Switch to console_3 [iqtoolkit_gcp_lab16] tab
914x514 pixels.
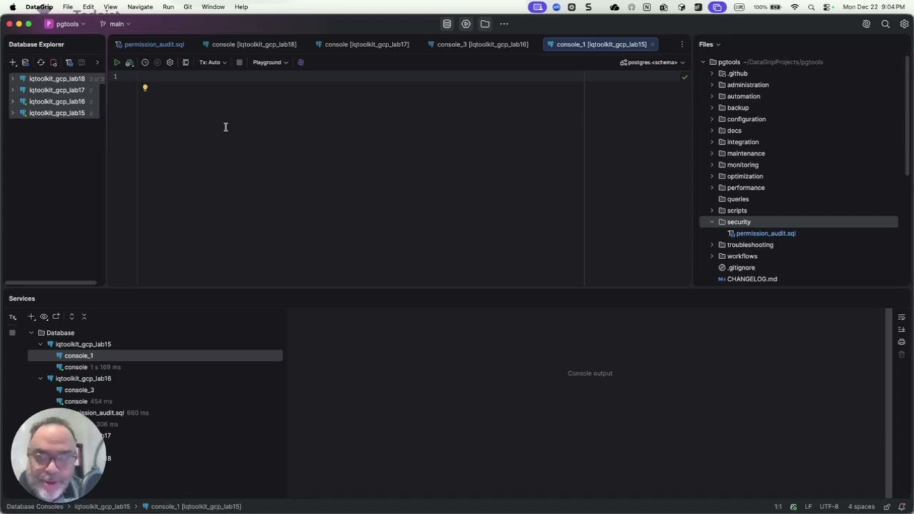point(478,44)
